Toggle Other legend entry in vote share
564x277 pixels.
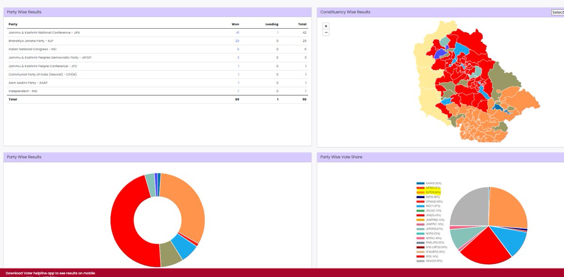(429, 261)
